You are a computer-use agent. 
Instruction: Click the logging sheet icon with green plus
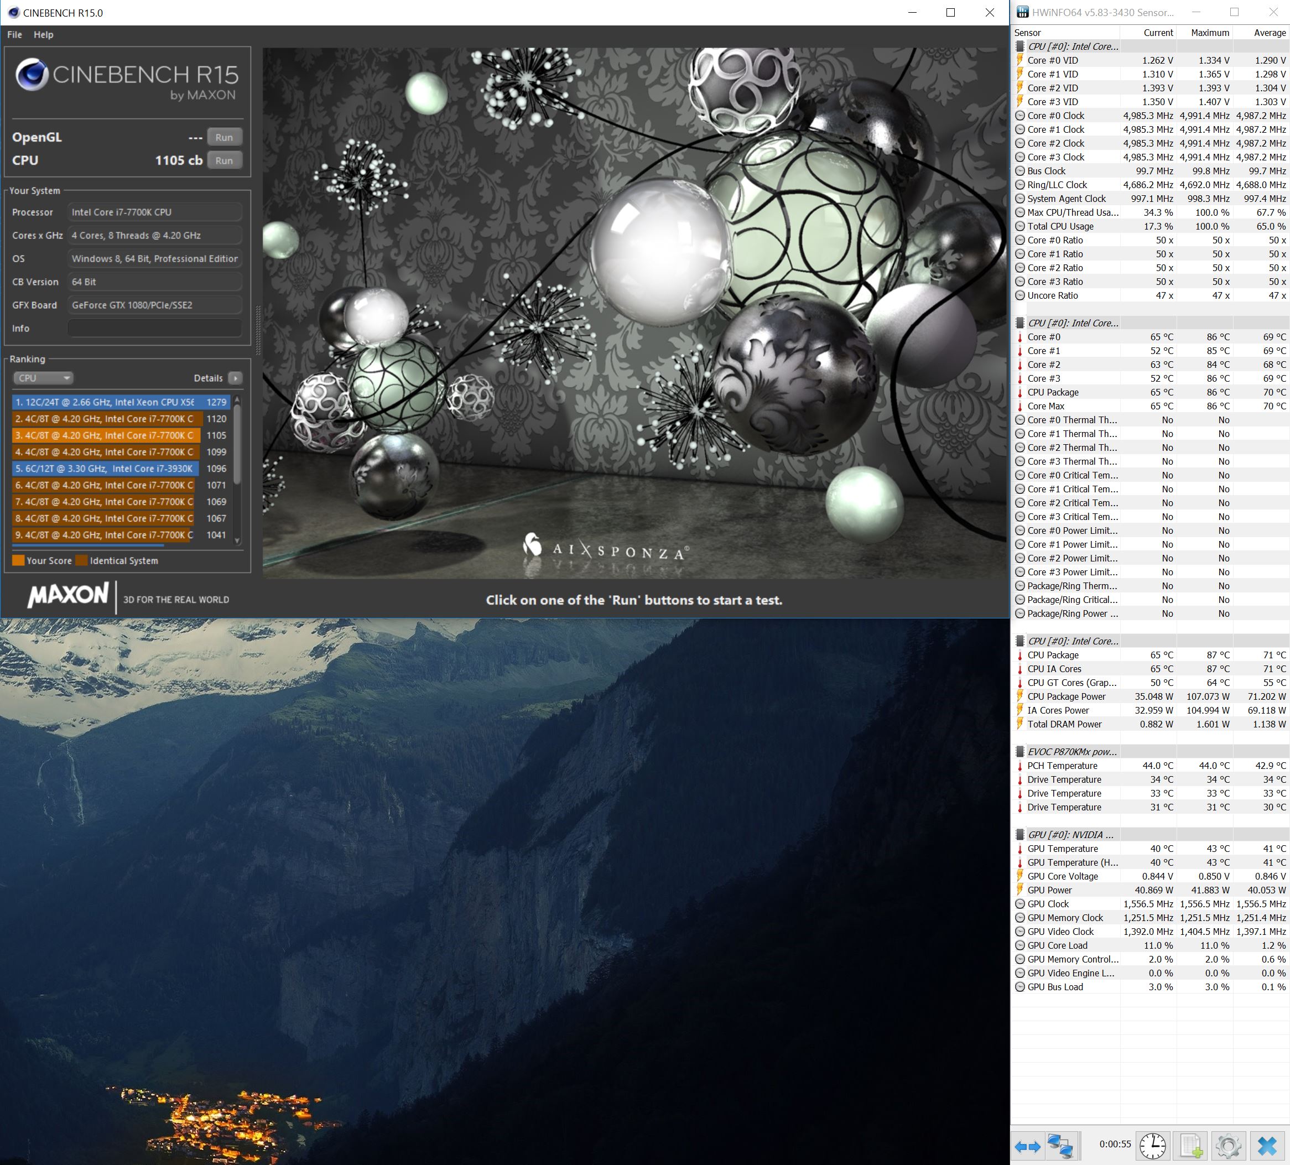click(x=1191, y=1146)
